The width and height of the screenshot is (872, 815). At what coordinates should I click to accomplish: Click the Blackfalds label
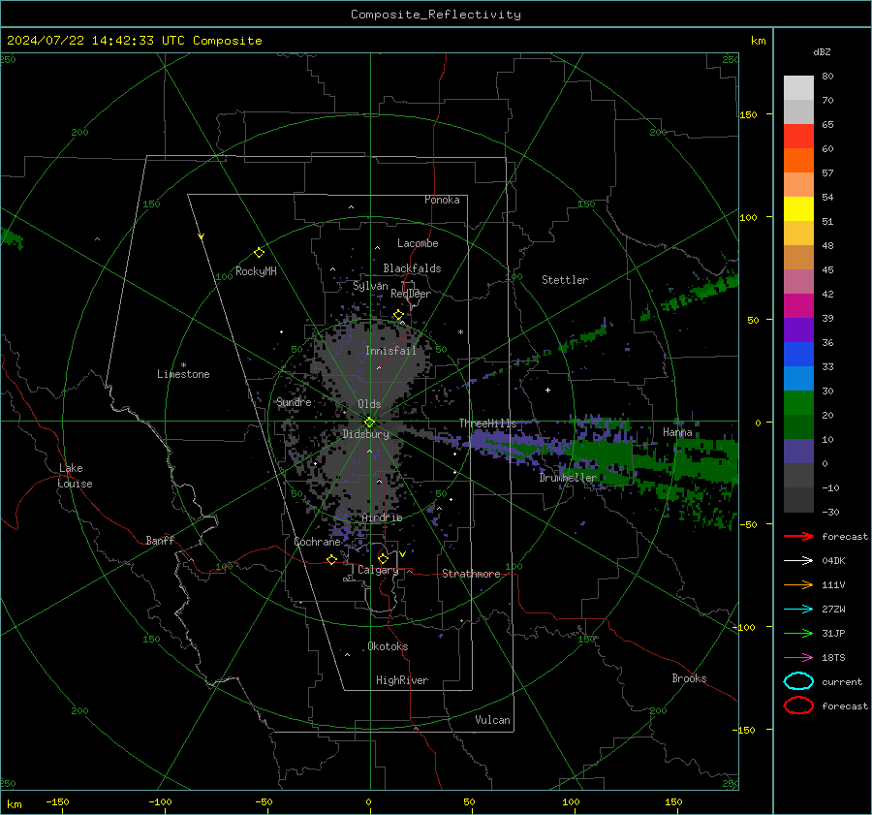click(412, 268)
